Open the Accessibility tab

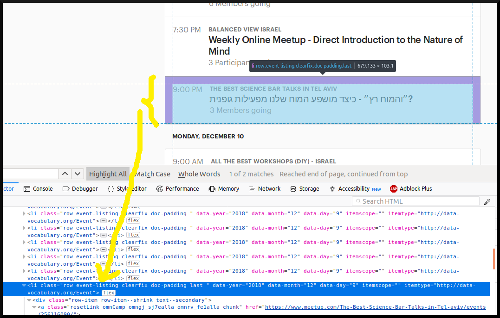click(355, 188)
